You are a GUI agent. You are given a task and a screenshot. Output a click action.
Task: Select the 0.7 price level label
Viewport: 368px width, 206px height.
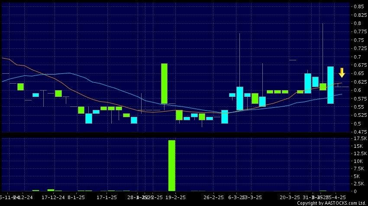(x=358, y=57)
